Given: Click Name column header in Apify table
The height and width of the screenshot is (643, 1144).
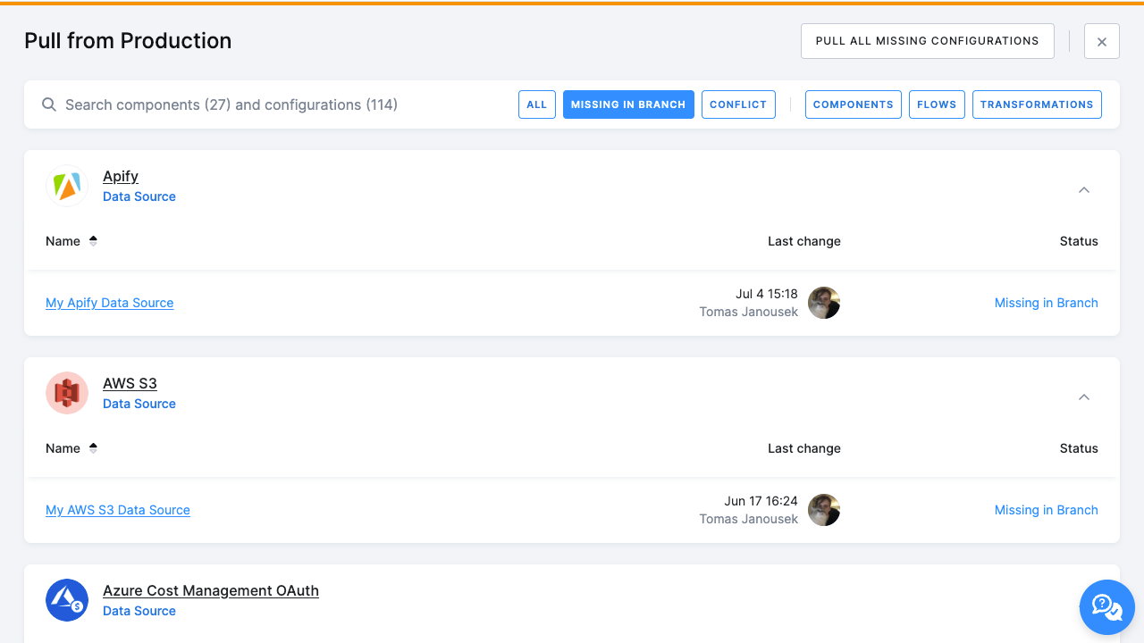Looking at the screenshot, I should coord(63,241).
